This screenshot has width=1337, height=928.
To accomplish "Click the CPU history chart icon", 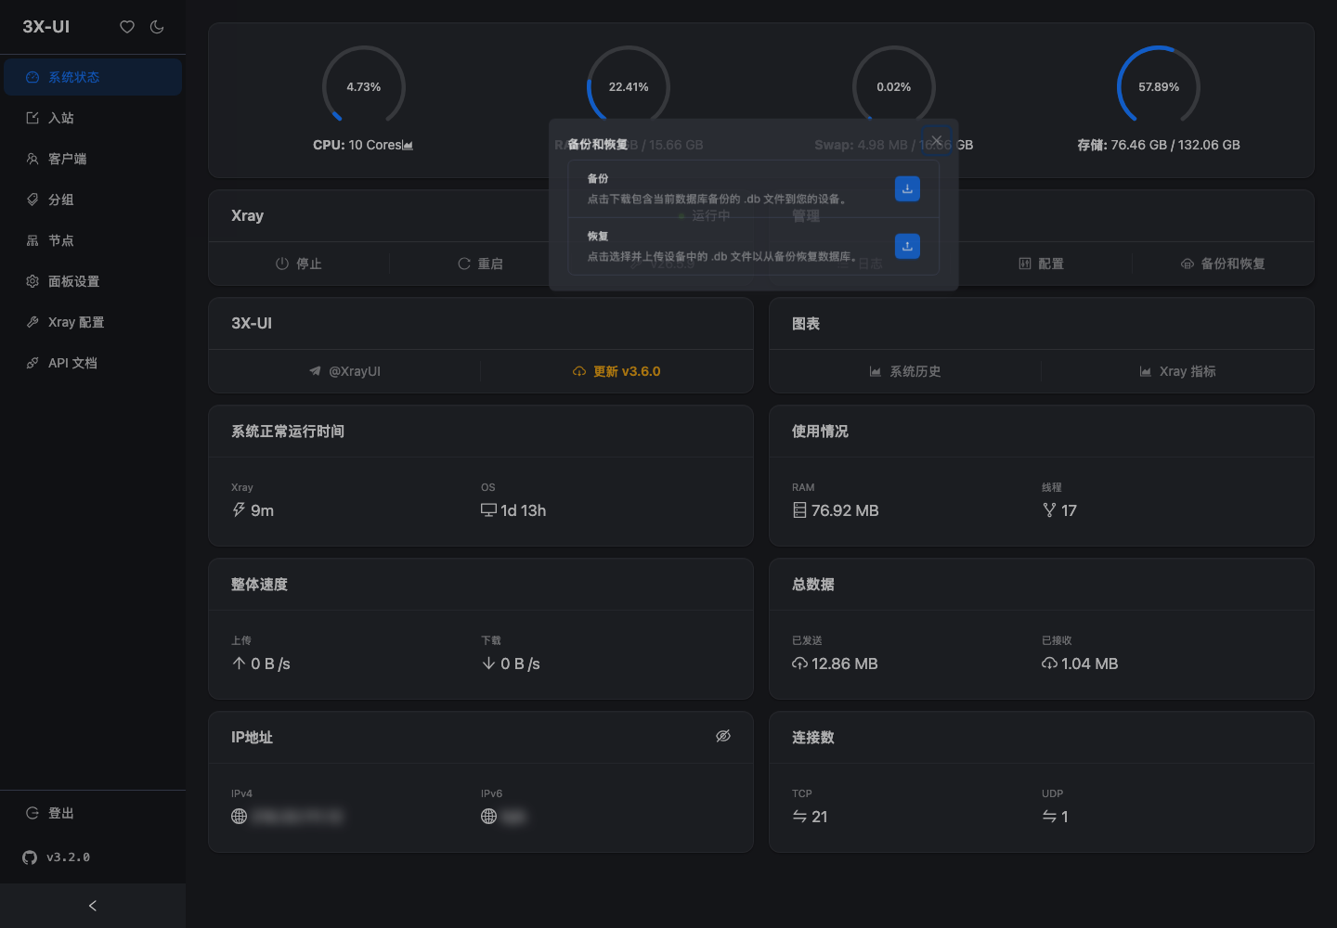I will 409,146.
